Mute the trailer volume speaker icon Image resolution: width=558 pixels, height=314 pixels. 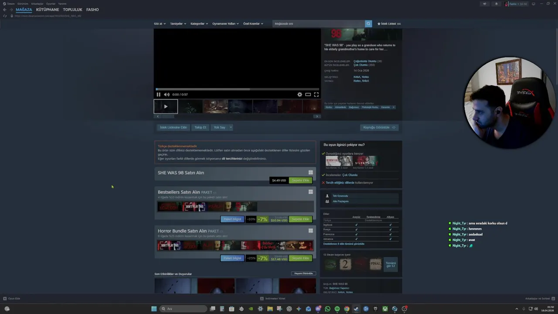pyautogui.click(x=167, y=94)
